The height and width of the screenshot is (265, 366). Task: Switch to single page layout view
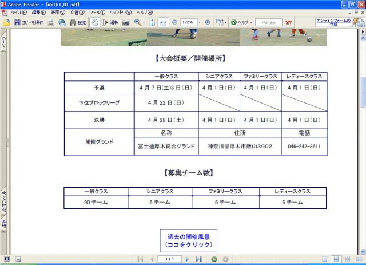point(324,259)
